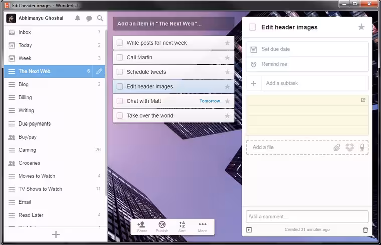The image size is (381, 245).
Task: Collapse the detail panel with the arrow icon
Action: pos(249,230)
